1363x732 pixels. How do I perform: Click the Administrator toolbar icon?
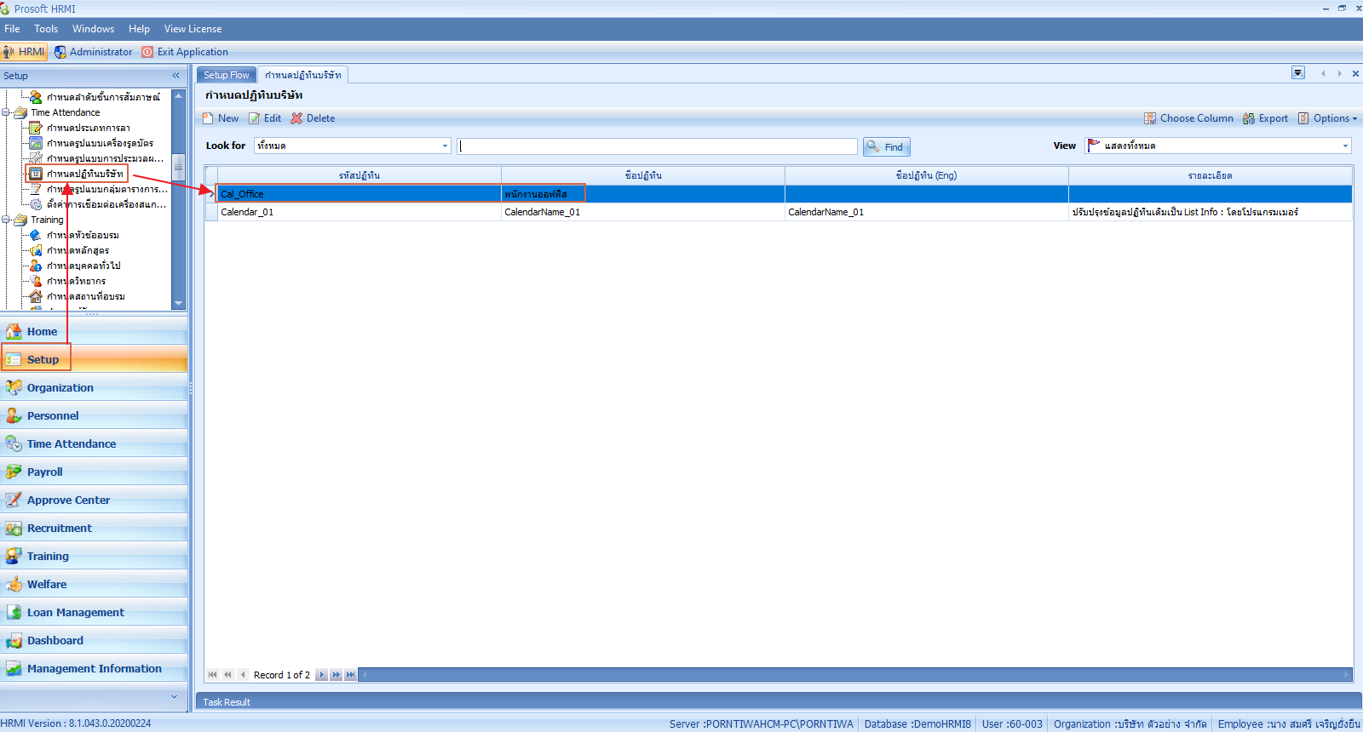[60, 52]
